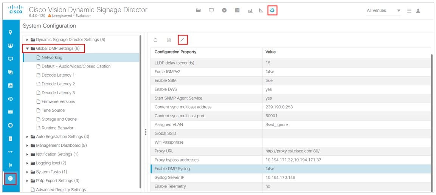Viewport: 436px width, 195px height.
Task: Click the $svd_ignore Assigned VLAN value
Action: click(277, 125)
